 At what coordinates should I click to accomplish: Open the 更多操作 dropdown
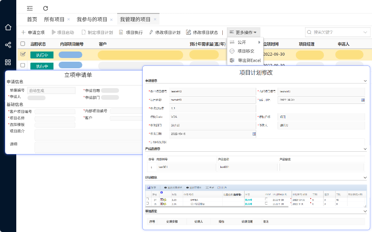243,32
